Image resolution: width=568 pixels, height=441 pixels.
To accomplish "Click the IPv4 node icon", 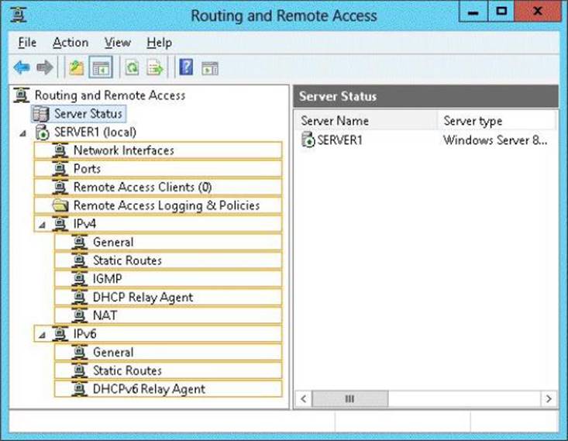I will (60, 224).
